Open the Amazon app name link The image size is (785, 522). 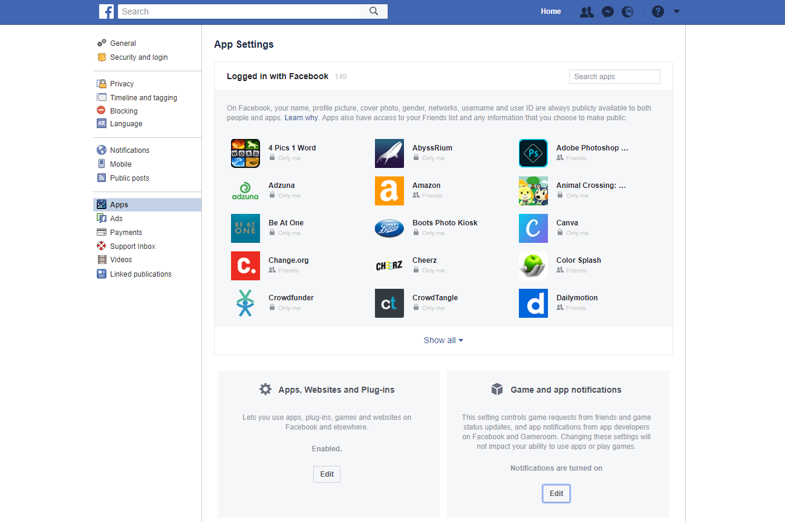(x=426, y=185)
